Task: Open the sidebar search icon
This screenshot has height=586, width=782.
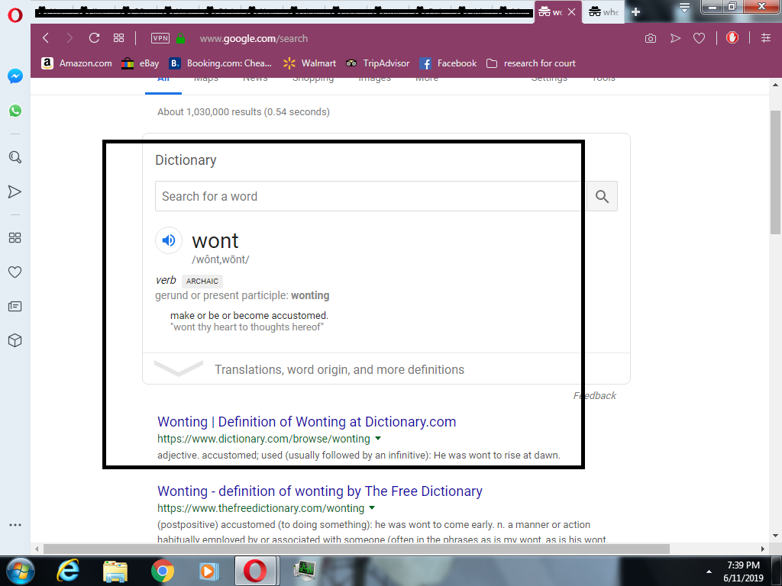Action: (15, 157)
